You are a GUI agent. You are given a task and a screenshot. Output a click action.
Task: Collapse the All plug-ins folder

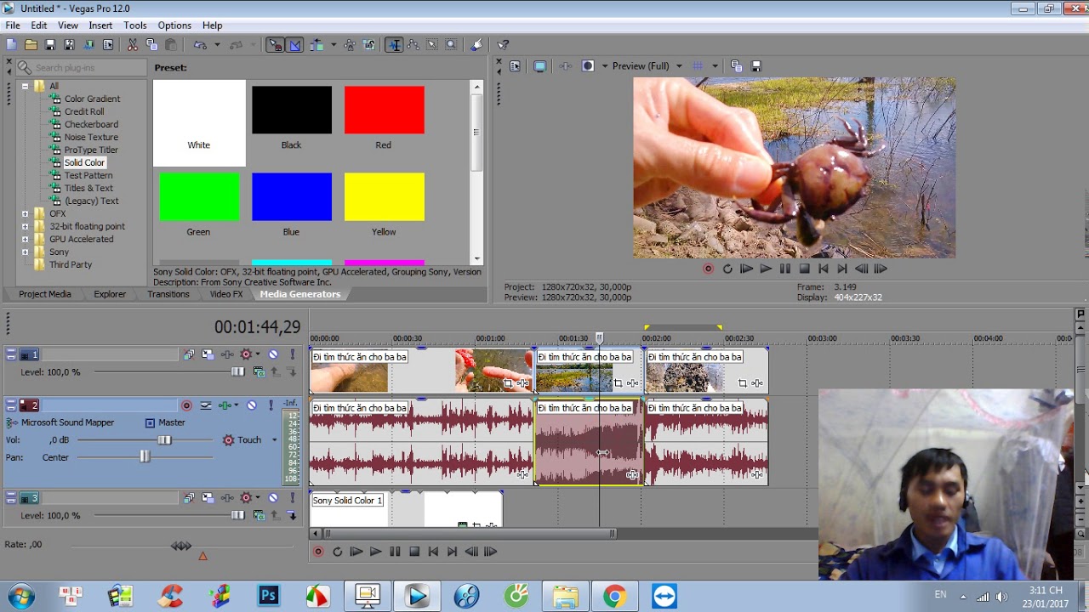(25, 86)
